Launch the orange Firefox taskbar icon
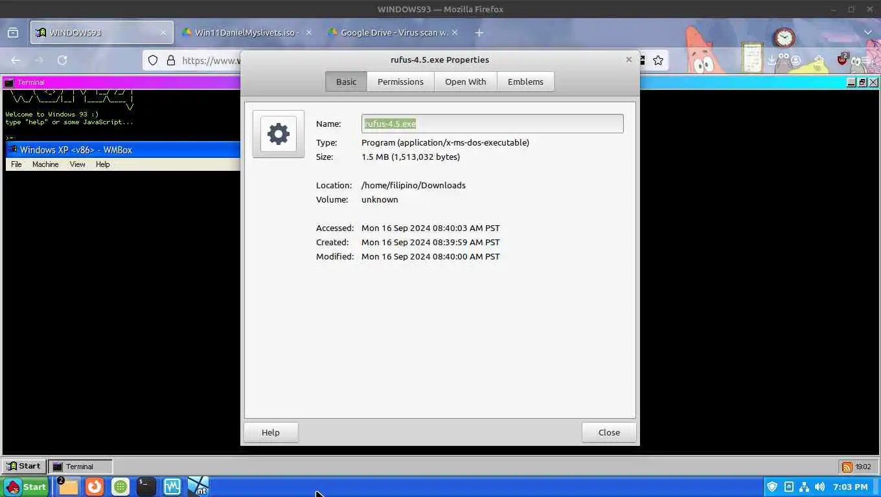The image size is (881, 497). (95, 487)
